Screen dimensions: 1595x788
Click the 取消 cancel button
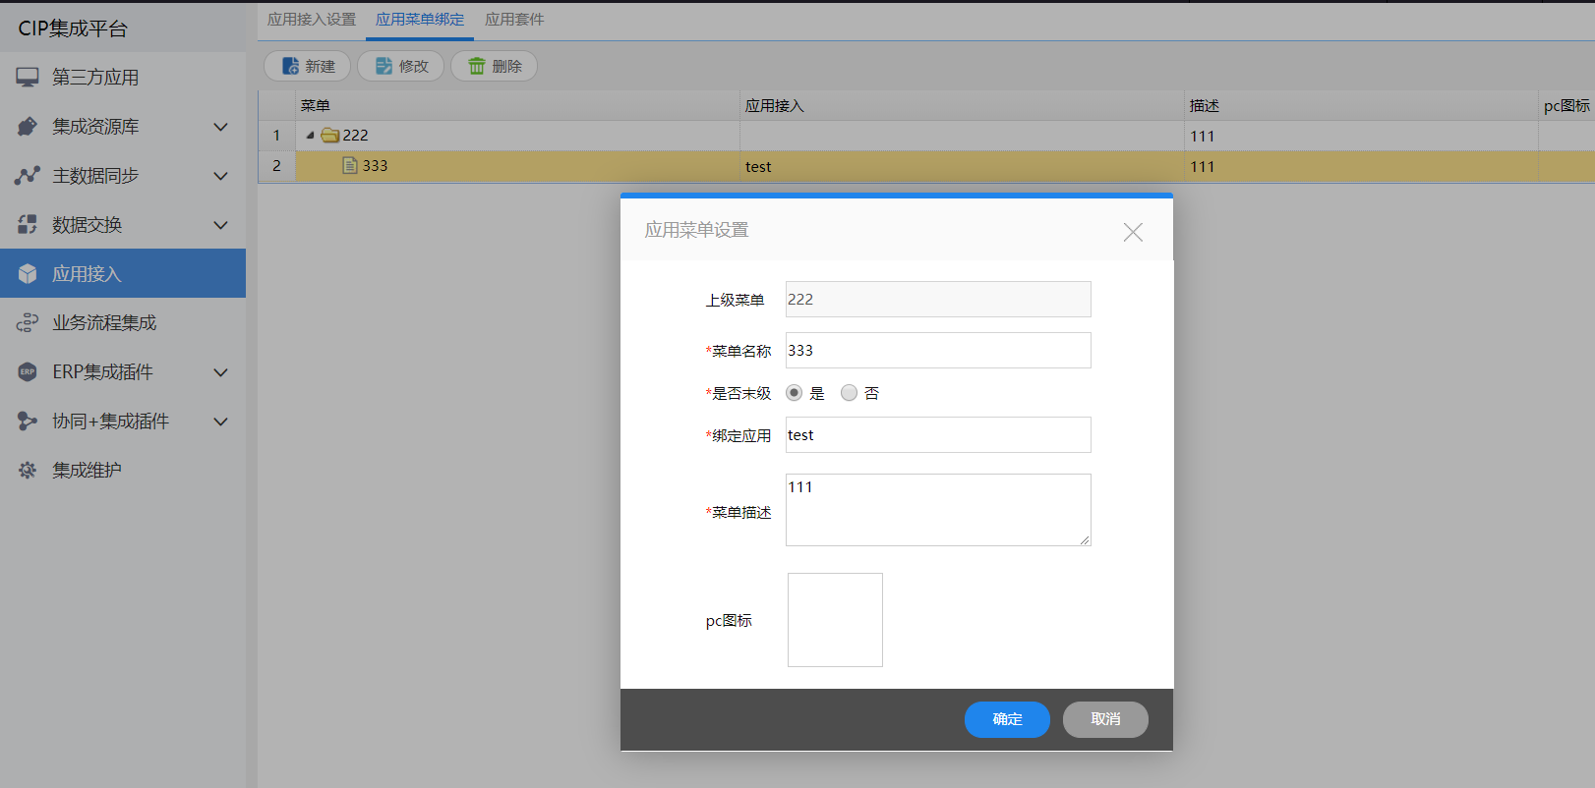pos(1105,719)
